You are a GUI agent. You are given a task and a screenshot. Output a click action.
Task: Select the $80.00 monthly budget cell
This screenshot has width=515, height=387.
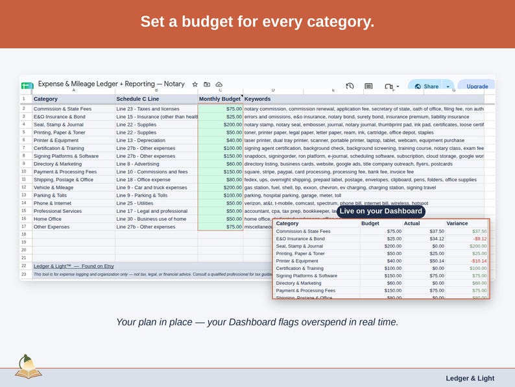(x=221, y=180)
